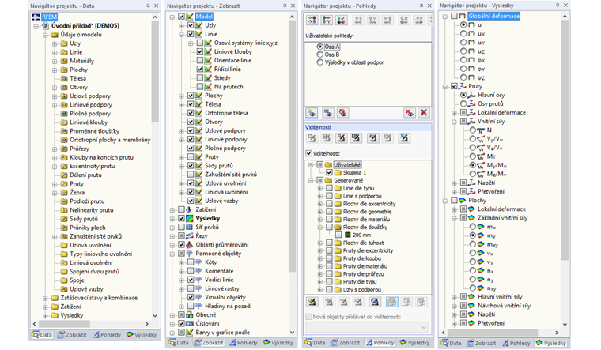
Task: Select Pruty dle průřezu in visibility list
Action: coord(363,274)
